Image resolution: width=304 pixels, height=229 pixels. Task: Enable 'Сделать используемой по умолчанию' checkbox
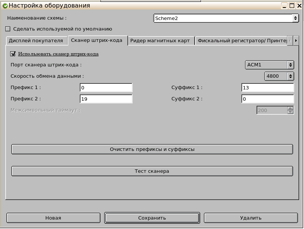click(x=8, y=29)
